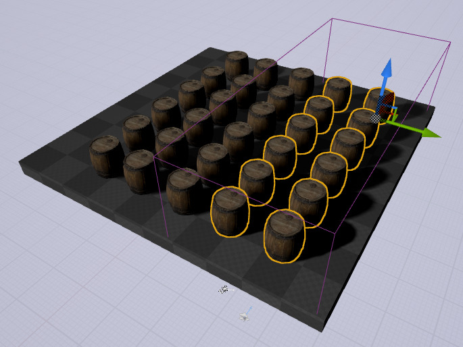Select the nearest orange-outlined barrel at front
This screenshot has width=463, height=347.
285,237
